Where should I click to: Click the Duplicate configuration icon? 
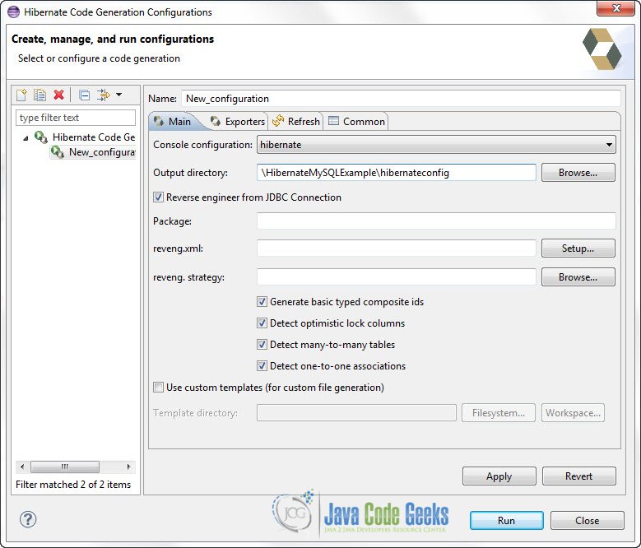(x=39, y=95)
